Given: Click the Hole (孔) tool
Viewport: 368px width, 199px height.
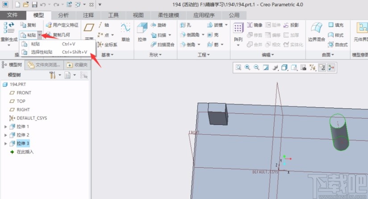Looking at the screenshot, I should (x=186, y=25).
